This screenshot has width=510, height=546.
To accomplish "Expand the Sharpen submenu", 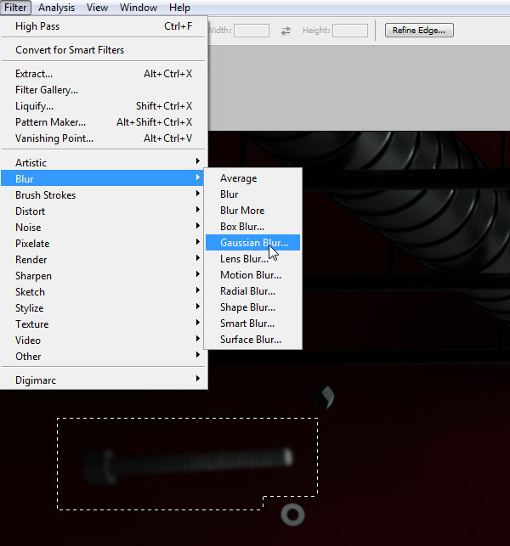I will tap(104, 276).
